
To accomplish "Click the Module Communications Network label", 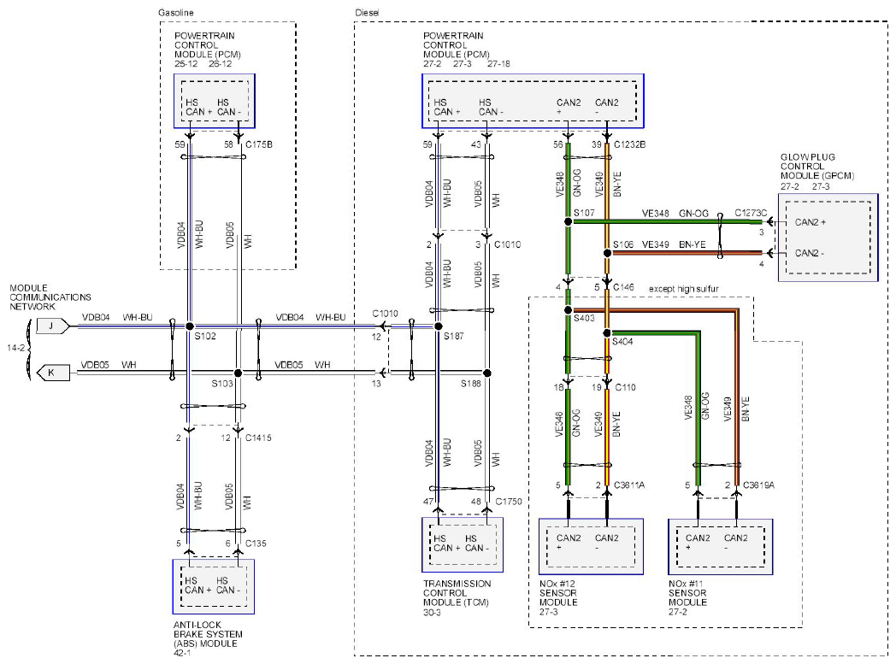I will [50, 297].
